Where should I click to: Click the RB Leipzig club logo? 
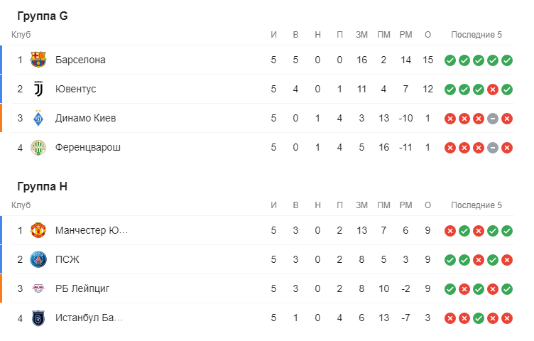click(38, 288)
